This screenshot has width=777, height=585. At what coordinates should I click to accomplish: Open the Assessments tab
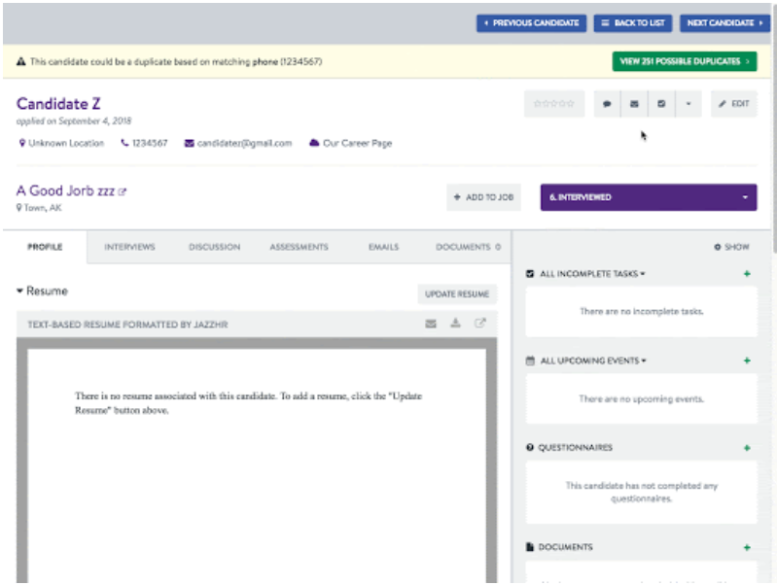click(x=299, y=247)
